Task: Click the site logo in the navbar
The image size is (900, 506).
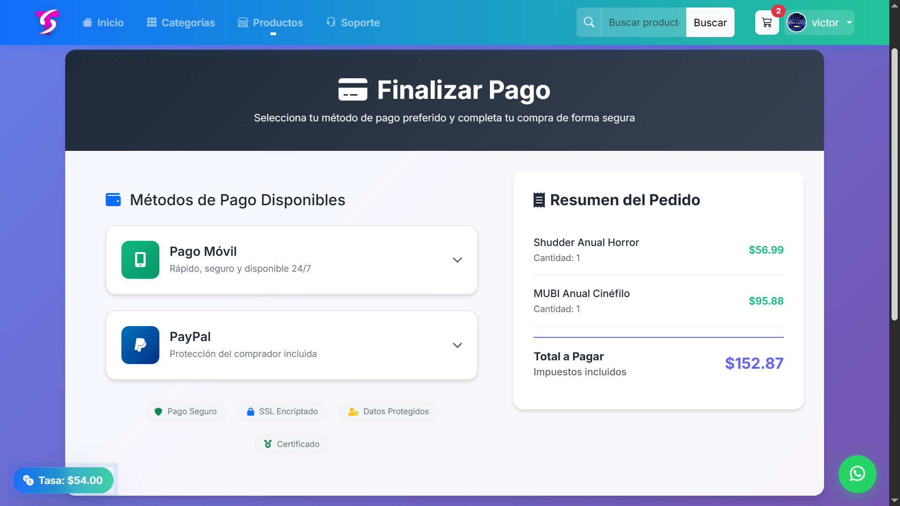Action: tap(47, 22)
